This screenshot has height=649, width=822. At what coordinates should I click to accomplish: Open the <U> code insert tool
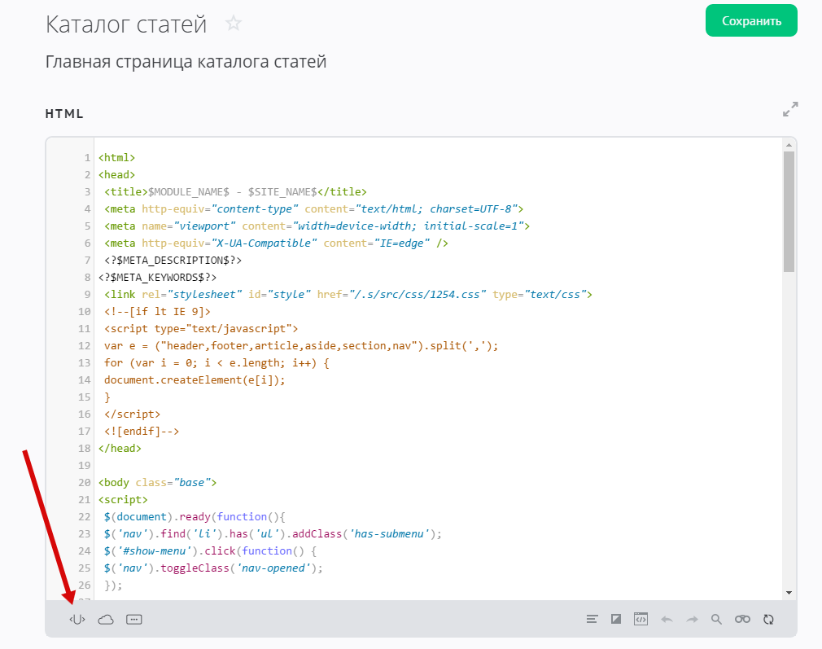point(77,620)
